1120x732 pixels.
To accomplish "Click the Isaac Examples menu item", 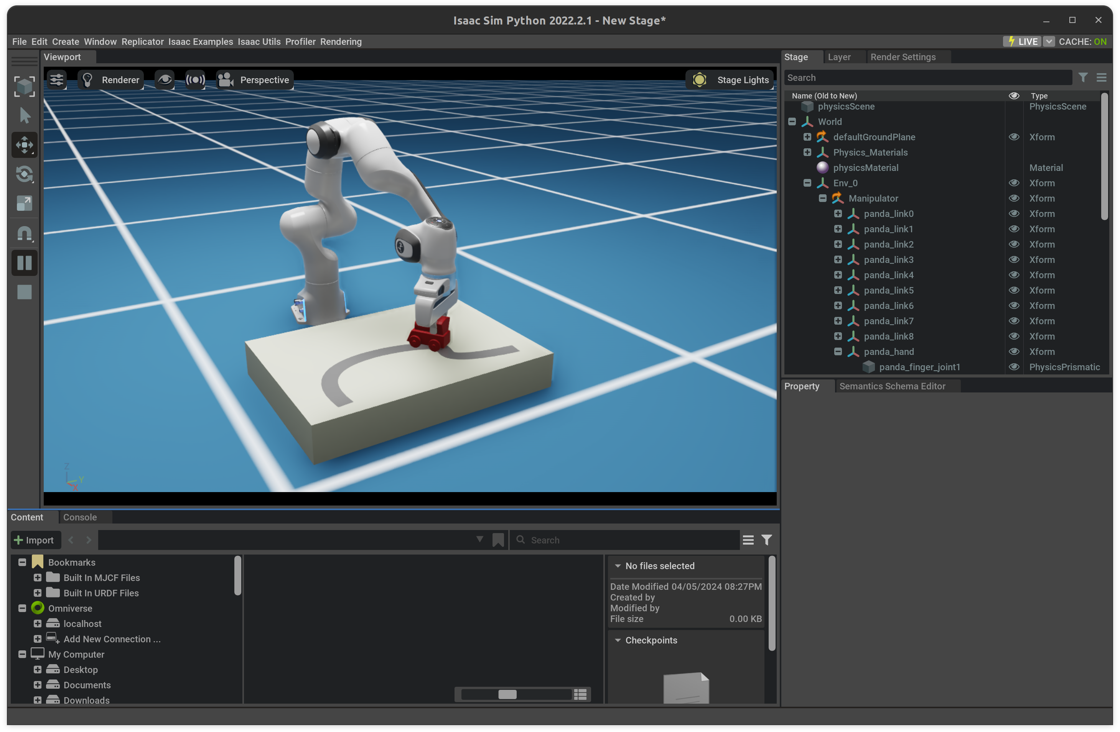I will pos(199,41).
